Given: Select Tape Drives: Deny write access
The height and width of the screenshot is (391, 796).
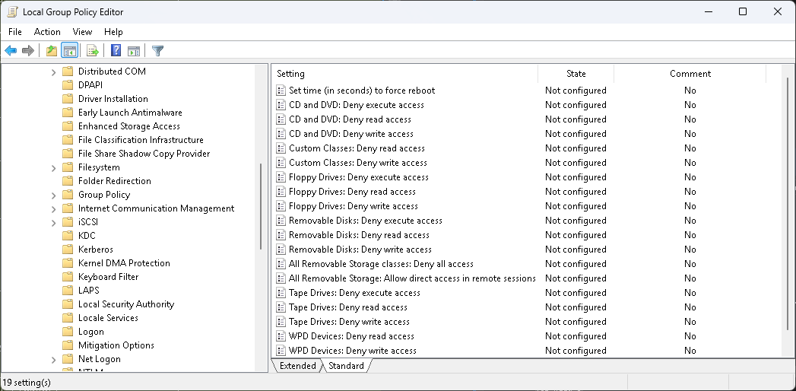Looking at the screenshot, I should [349, 322].
